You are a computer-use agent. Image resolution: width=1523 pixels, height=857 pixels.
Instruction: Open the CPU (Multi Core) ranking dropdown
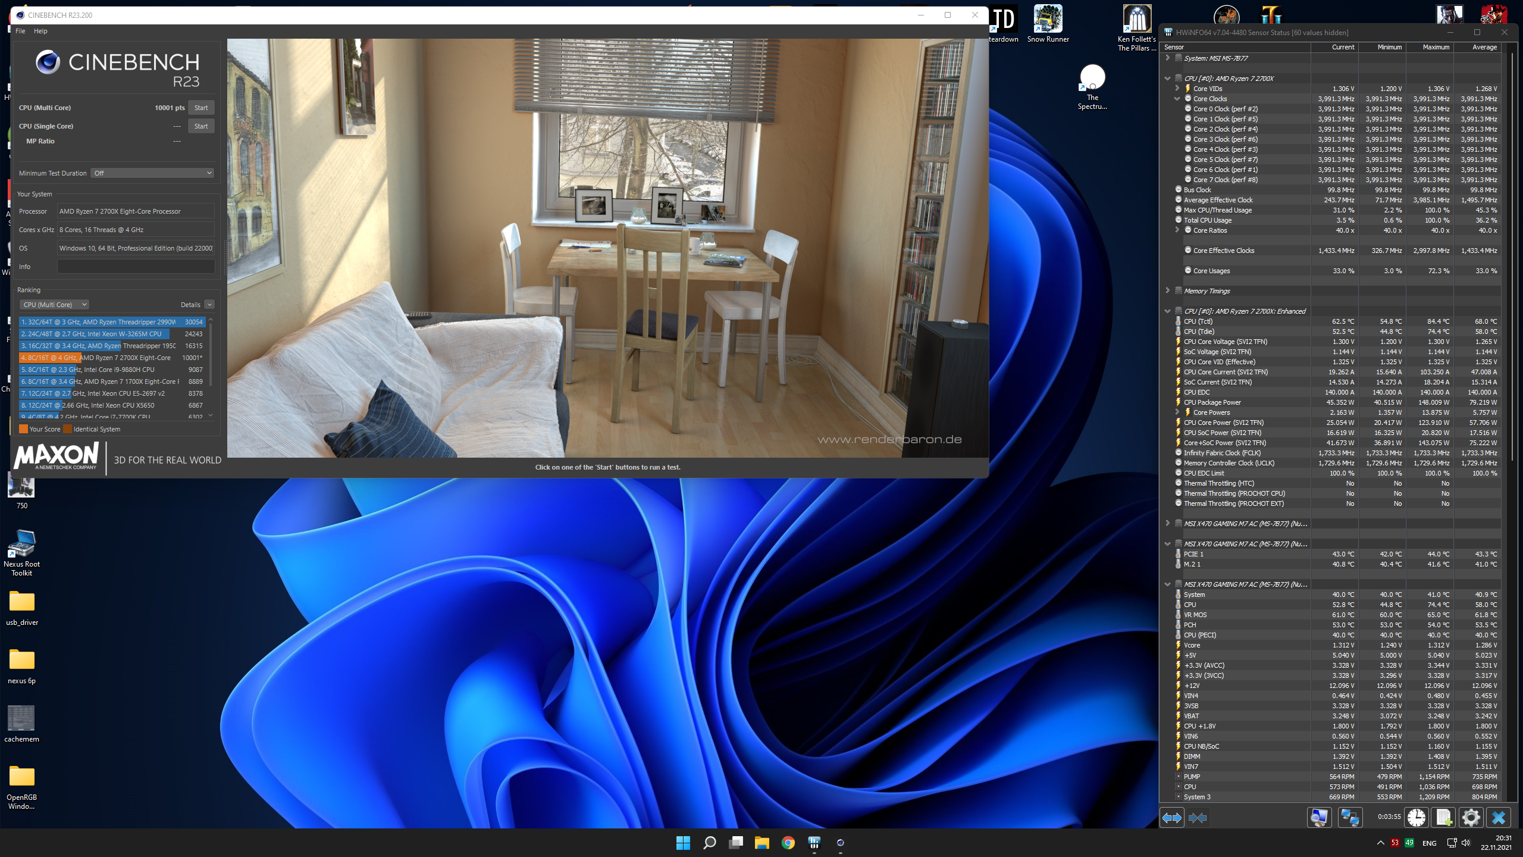[55, 305]
